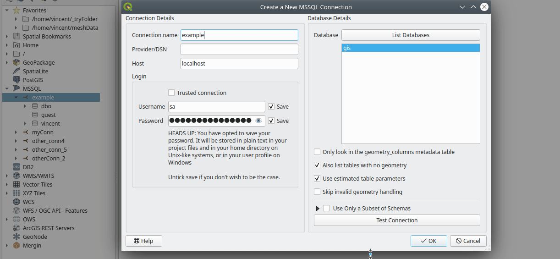Collapse the MSSQL tree branch
This screenshot has height=259, width=560.
[7, 88]
